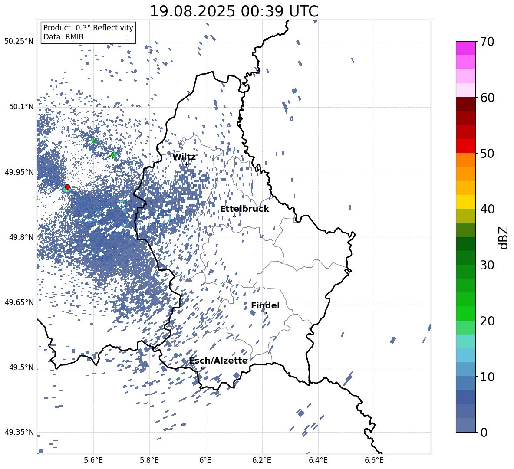
Task: Click the 50.1°N latitude label
Action: [21, 107]
